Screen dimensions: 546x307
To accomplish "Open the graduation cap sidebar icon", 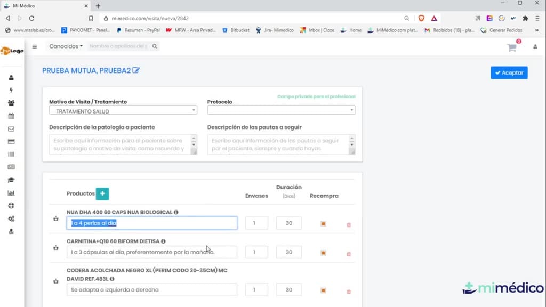I will (11, 180).
